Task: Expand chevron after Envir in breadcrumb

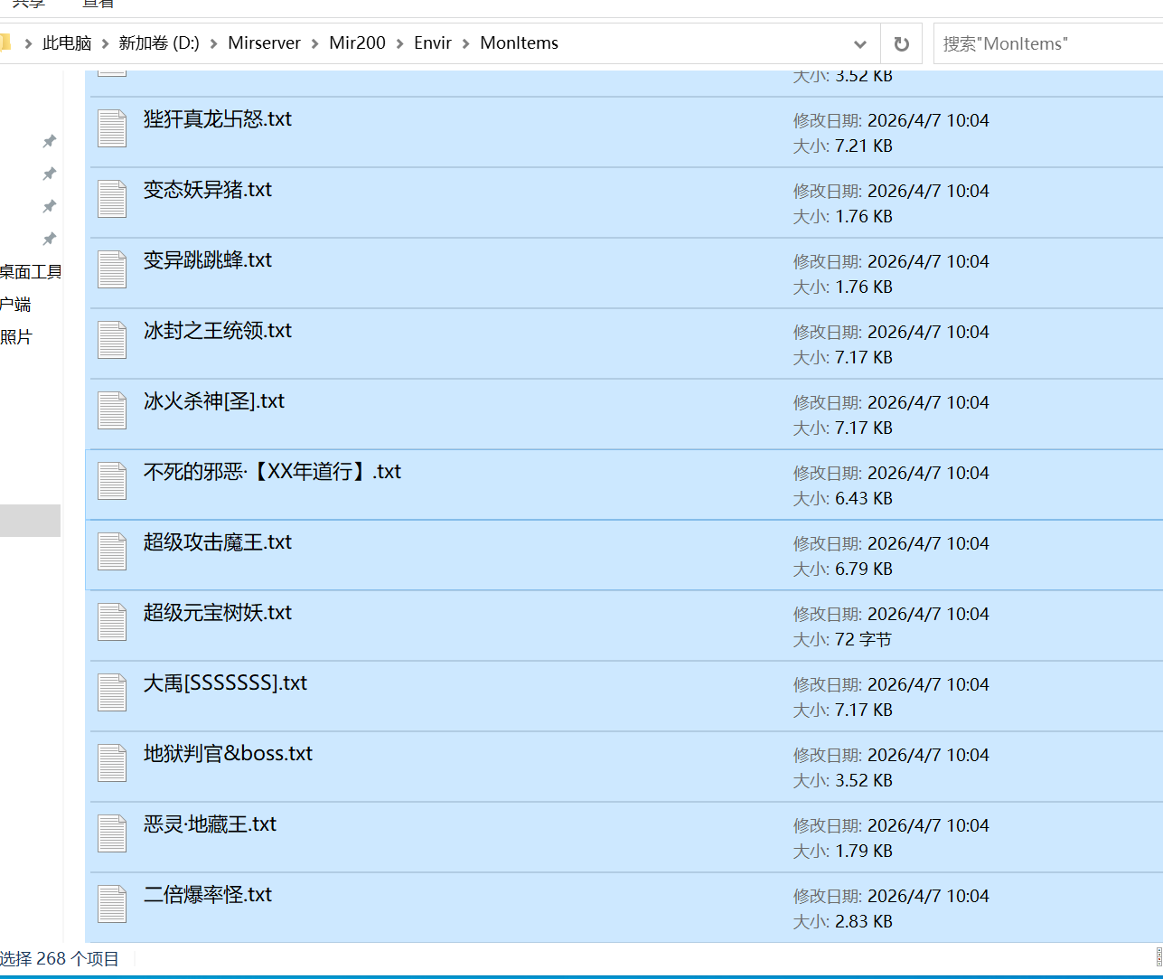Action: pos(466,43)
